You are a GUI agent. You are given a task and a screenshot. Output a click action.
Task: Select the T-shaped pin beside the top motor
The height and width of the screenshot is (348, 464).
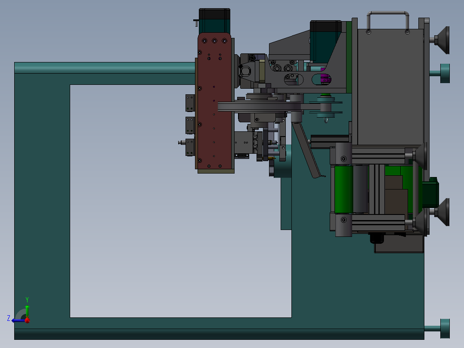pos(196,23)
